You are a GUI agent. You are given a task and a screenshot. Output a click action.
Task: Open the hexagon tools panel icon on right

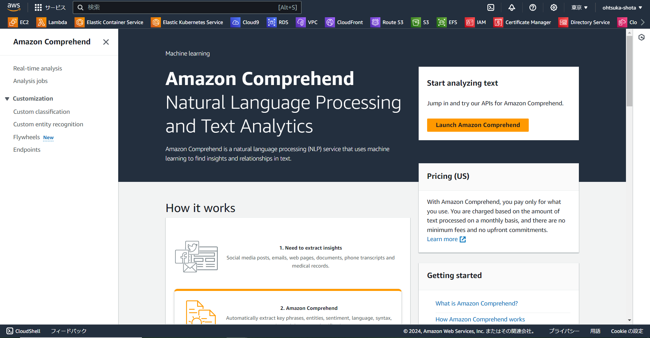coord(642,37)
